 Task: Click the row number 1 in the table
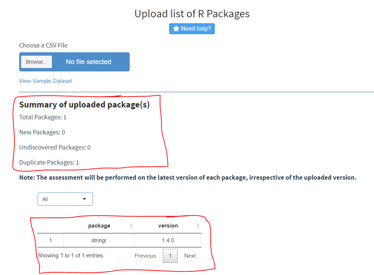(50, 240)
